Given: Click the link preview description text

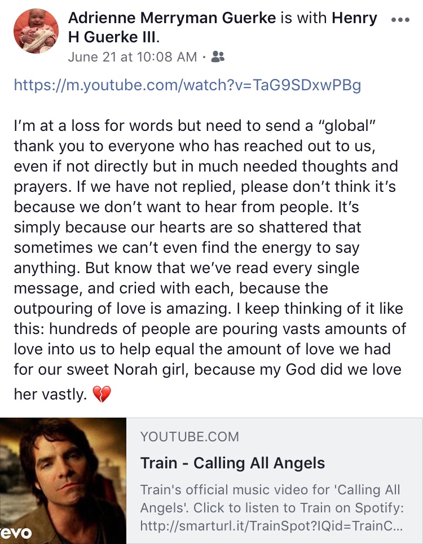Looking at the screenshot, I should pyautogui.click(x=272, y=499).
